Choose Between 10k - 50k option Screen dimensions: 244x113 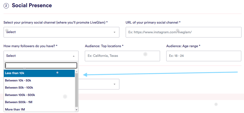(39, 80)
